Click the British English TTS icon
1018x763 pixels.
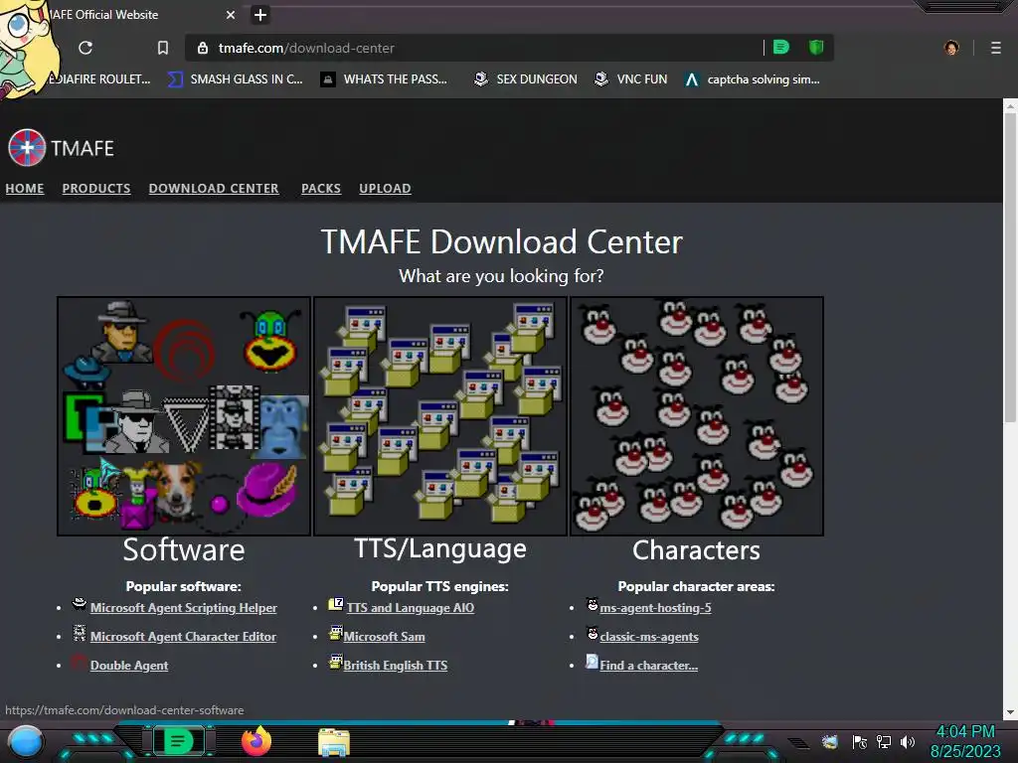point(336,661)
